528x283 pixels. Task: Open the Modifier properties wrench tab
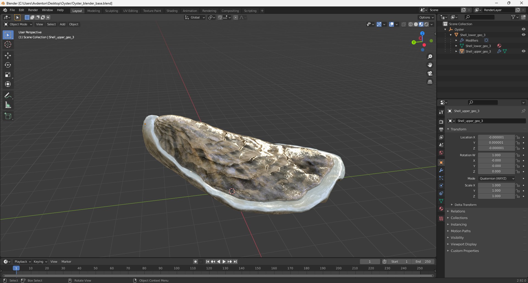coord(441,170)
